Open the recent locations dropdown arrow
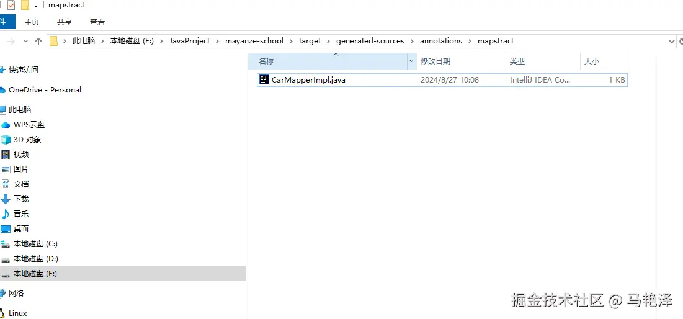Image resolution: width=683 pixels, height=319 pixels. (25, 41)
